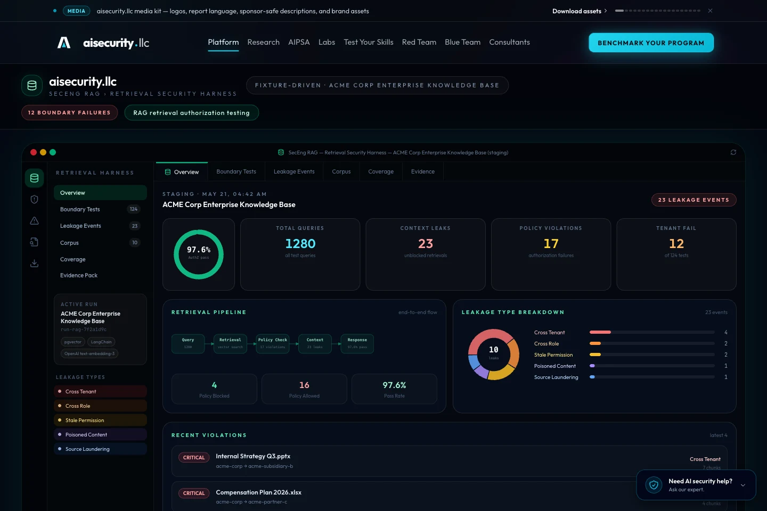The image size is (767, 511).
Task: Open AIPSA in the top navigation
Action: (x=299, y=42)
